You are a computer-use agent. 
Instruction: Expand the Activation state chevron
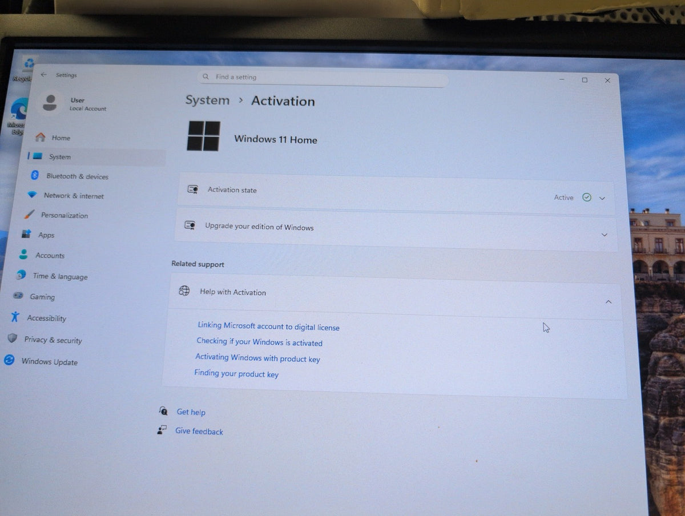602,199
